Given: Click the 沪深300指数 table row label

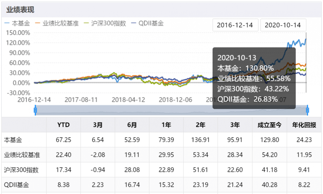Looking at the screenshot, I should pyautogui.click(x=21, y=170).
